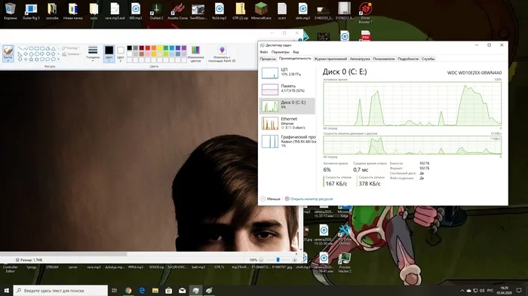Viewport: 528px width, 296px height.
Task: Show hidden system tray icons chevron
Action: pos(462,290)
